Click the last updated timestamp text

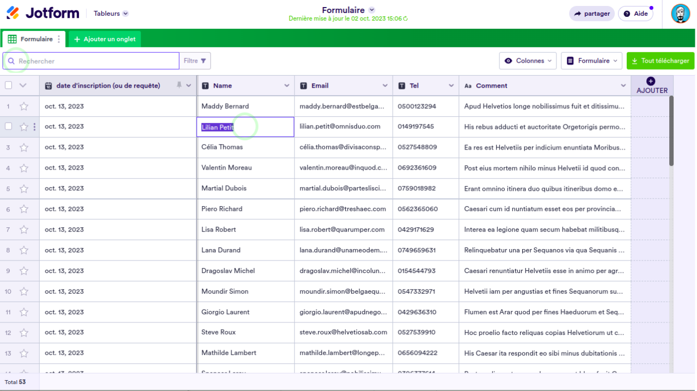[345, 18]
